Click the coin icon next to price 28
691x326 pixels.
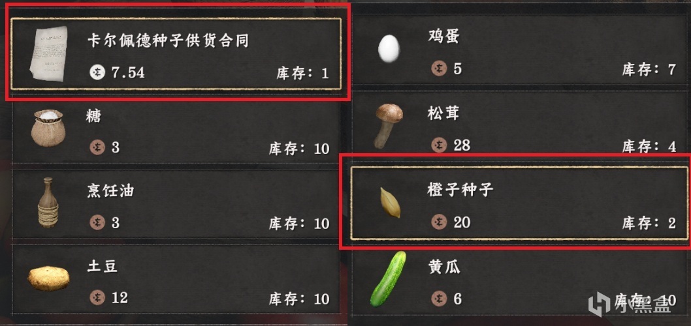[439, 145]
